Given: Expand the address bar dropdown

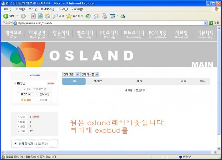Looking at the screenshot, I should [205, 23].
